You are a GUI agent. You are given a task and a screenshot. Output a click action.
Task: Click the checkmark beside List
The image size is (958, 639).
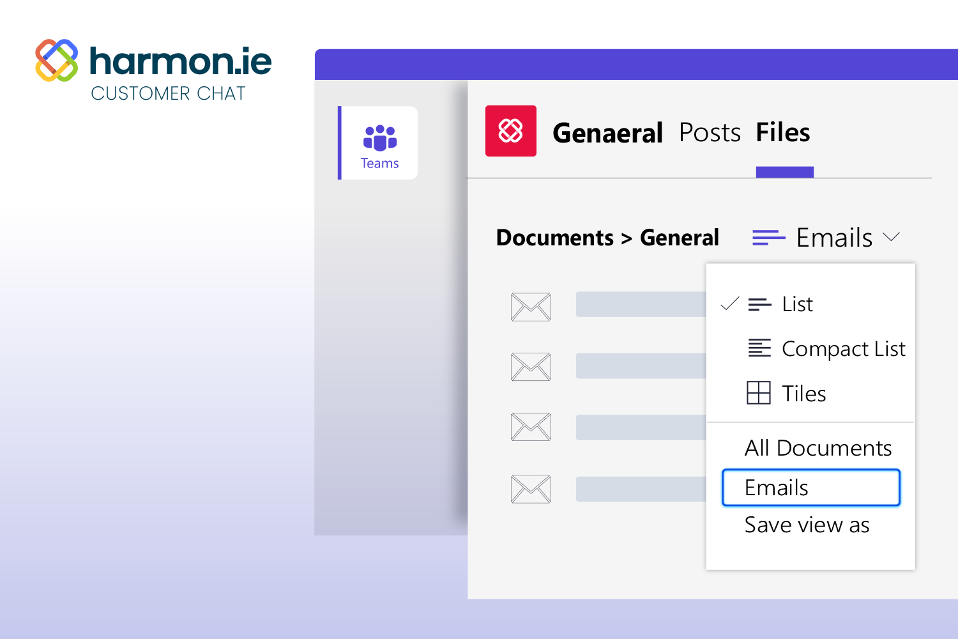click(729, 304)
